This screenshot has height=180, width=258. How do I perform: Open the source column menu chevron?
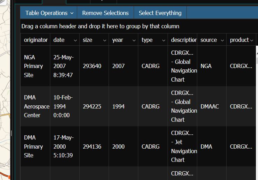pos(222,40)
